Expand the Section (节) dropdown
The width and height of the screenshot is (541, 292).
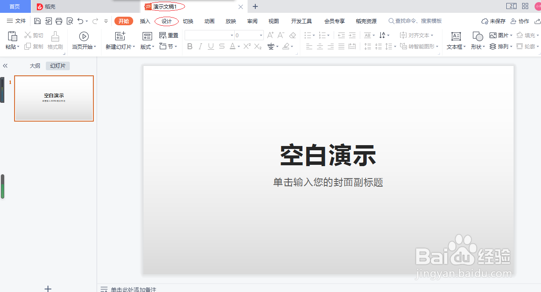176,47
